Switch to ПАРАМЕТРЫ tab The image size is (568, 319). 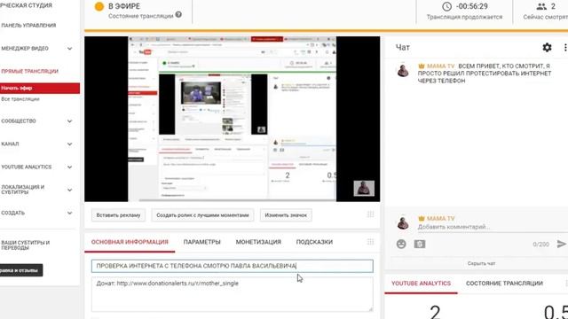(201, 242)
